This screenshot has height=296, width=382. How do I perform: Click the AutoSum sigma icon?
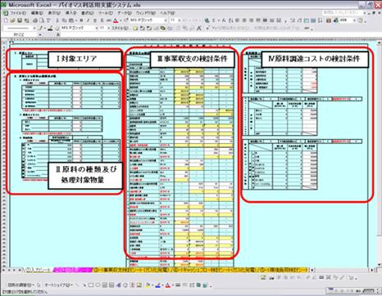[214, 20]
